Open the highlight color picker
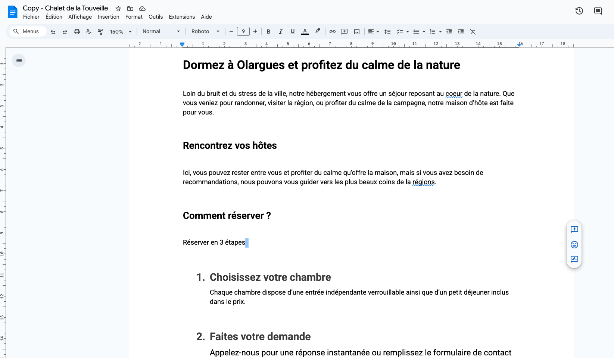Viewport: 614px width, 358px height. 318,31
